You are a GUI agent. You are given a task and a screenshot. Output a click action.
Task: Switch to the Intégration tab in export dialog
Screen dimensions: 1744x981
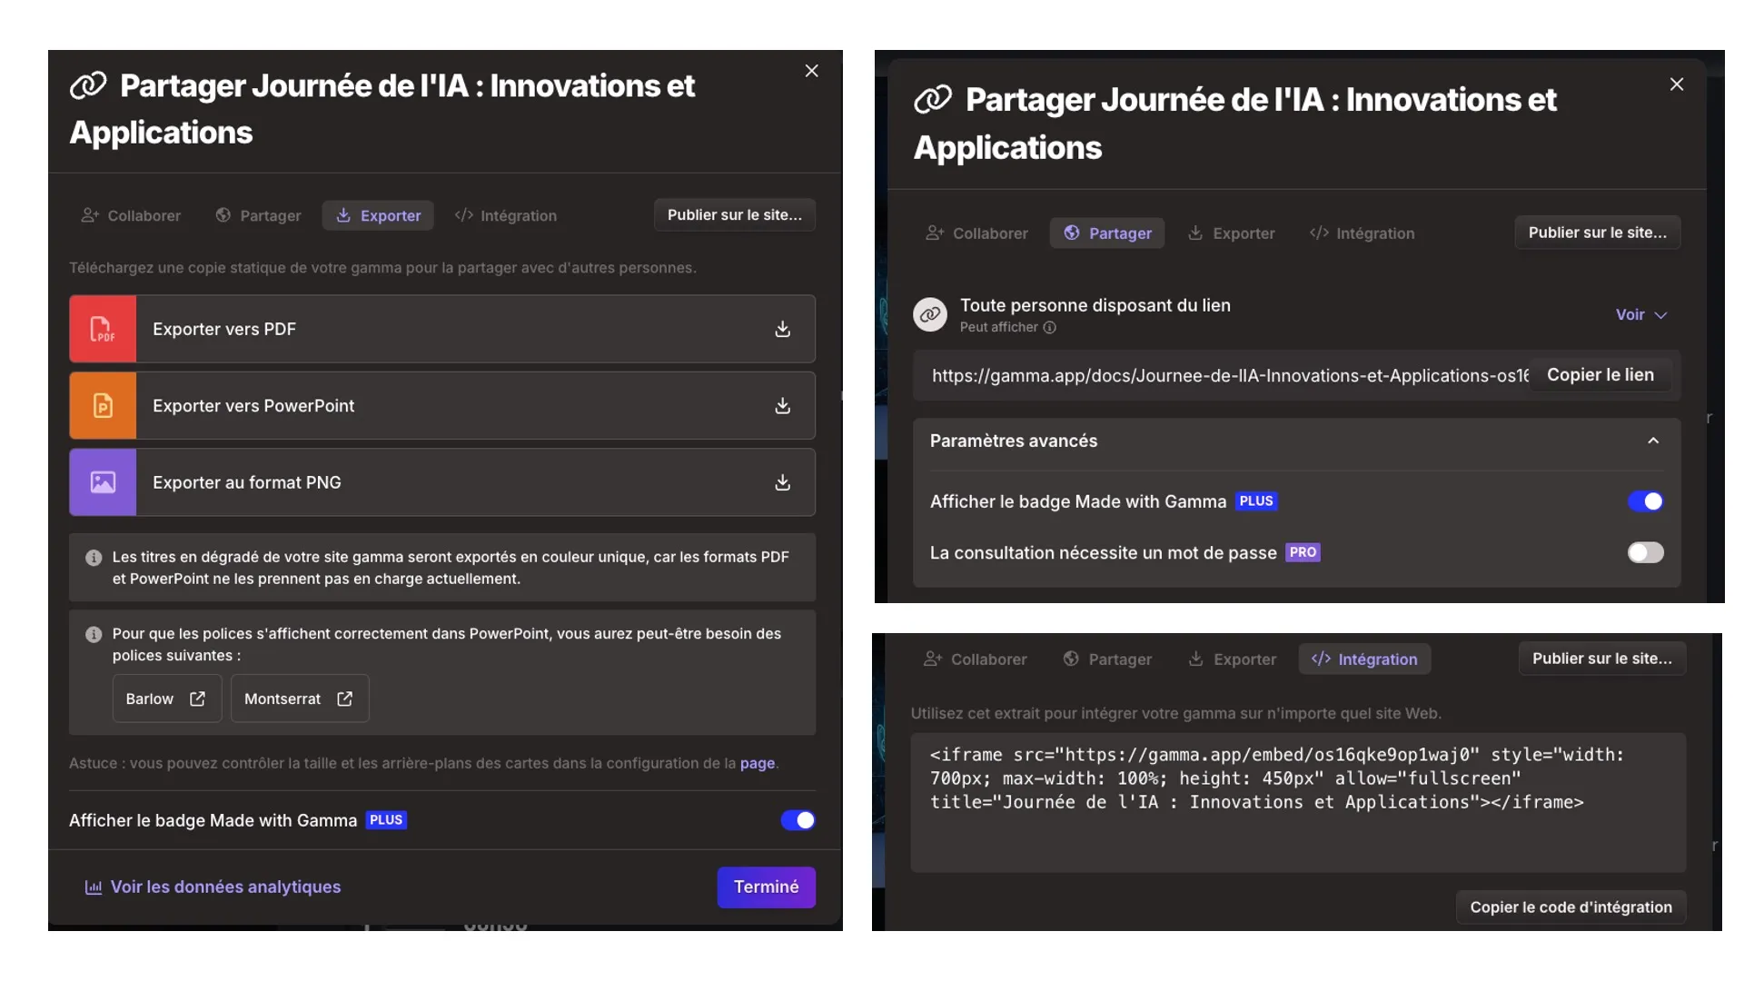506,215
